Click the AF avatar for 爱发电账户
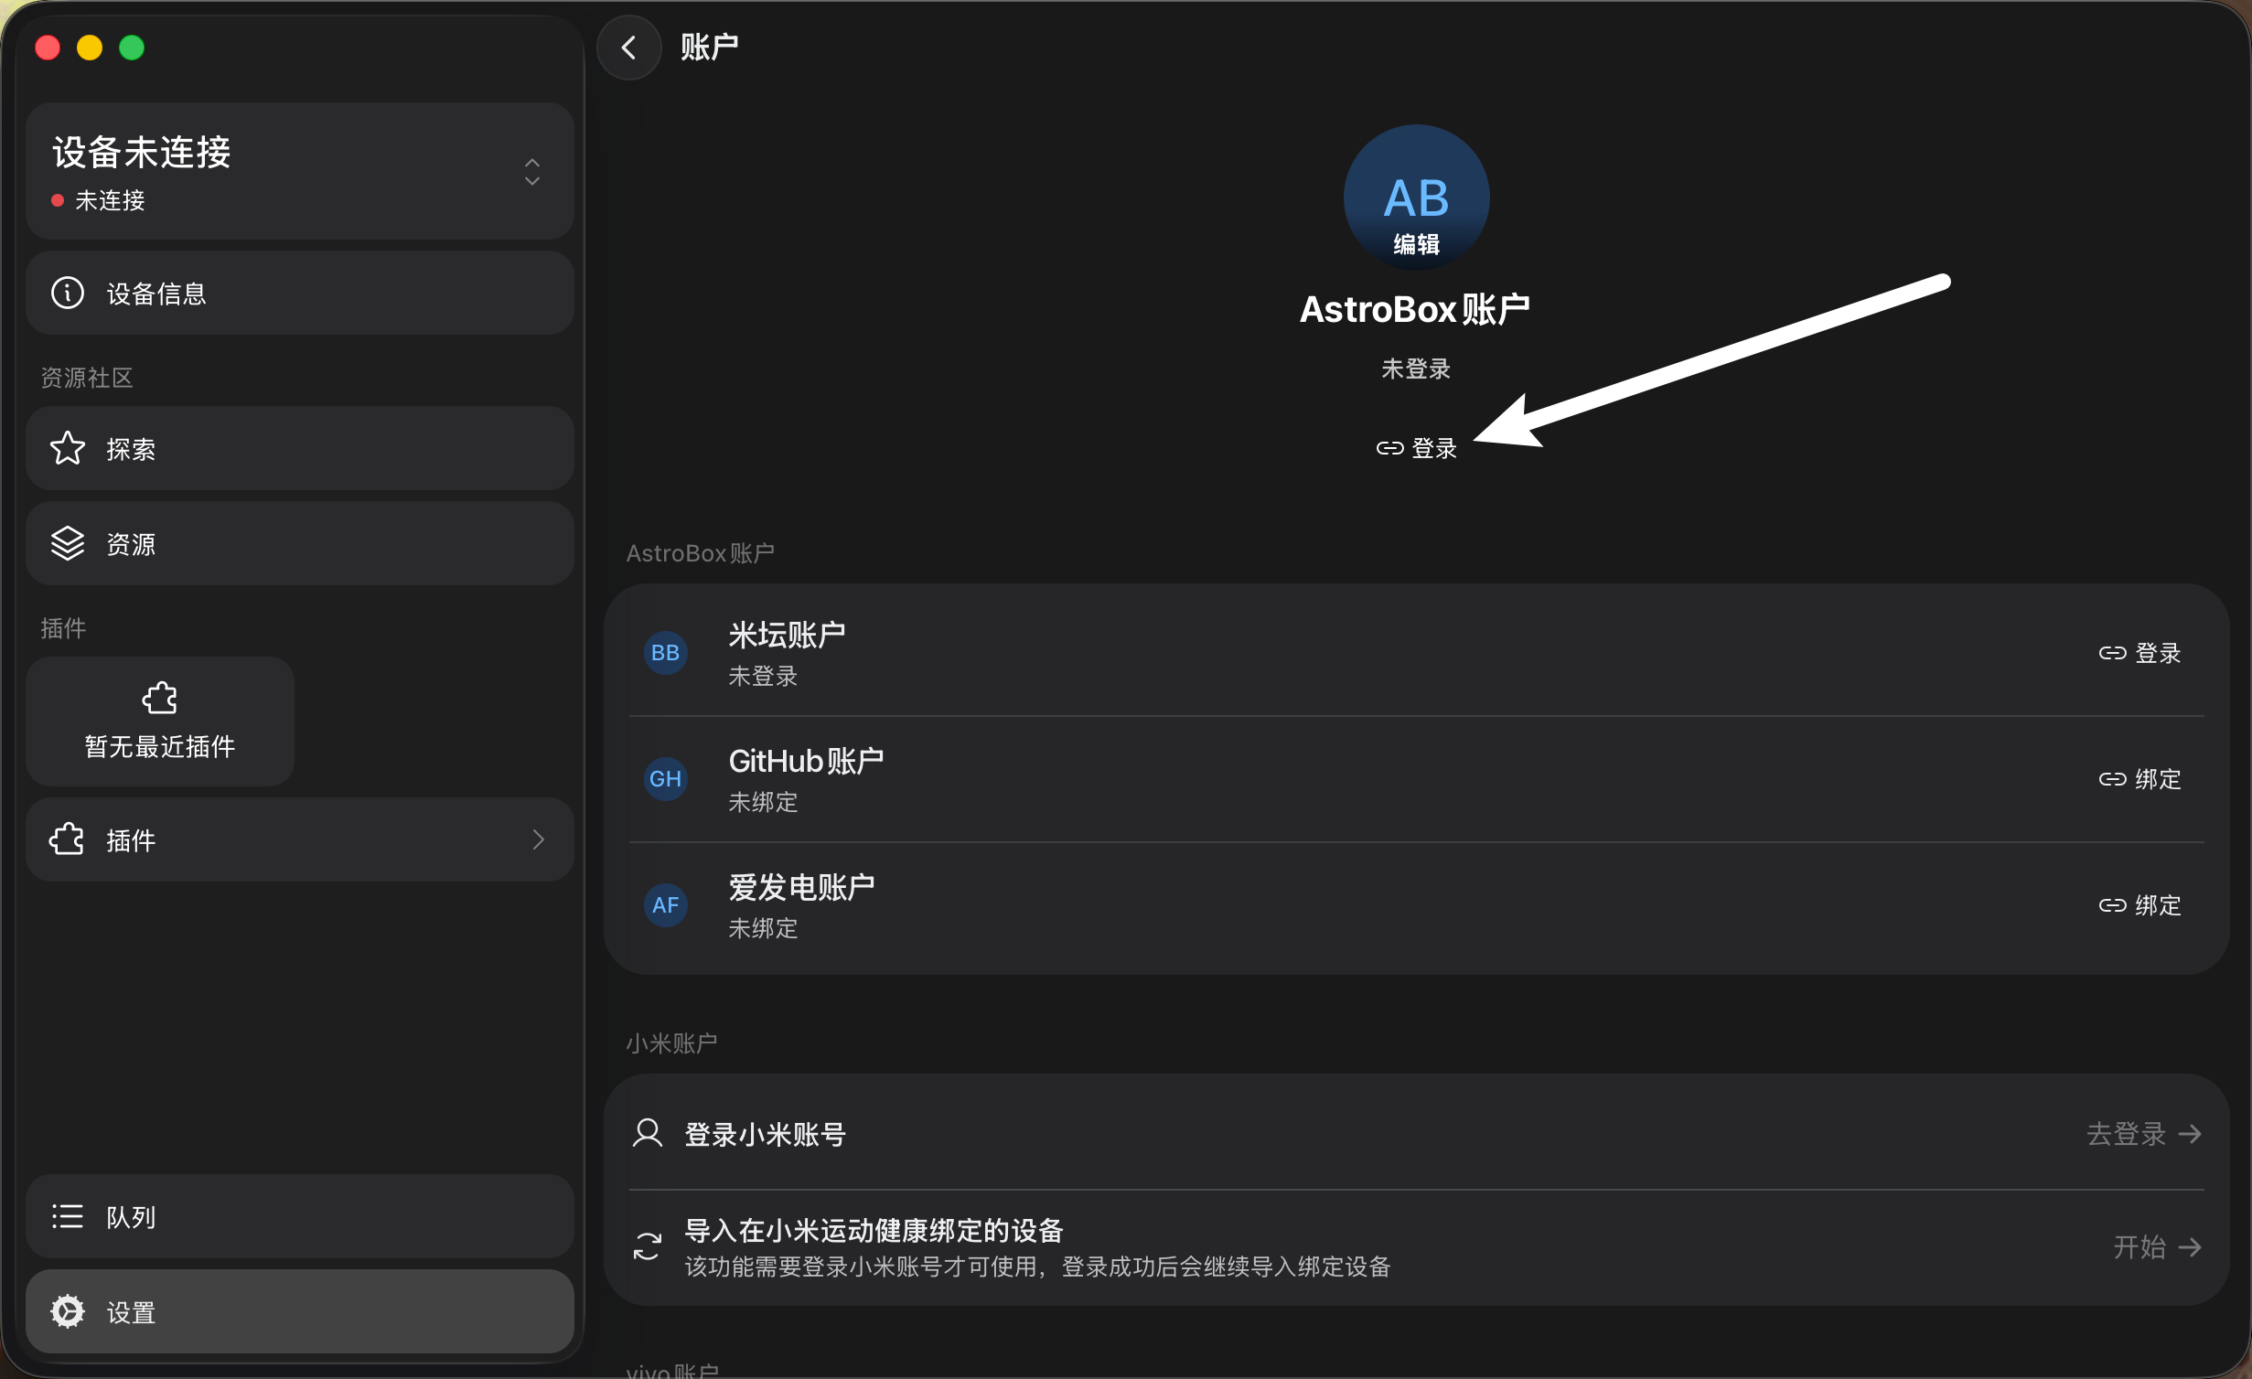Screen dimensions: 2252x1379 point(666,905)
